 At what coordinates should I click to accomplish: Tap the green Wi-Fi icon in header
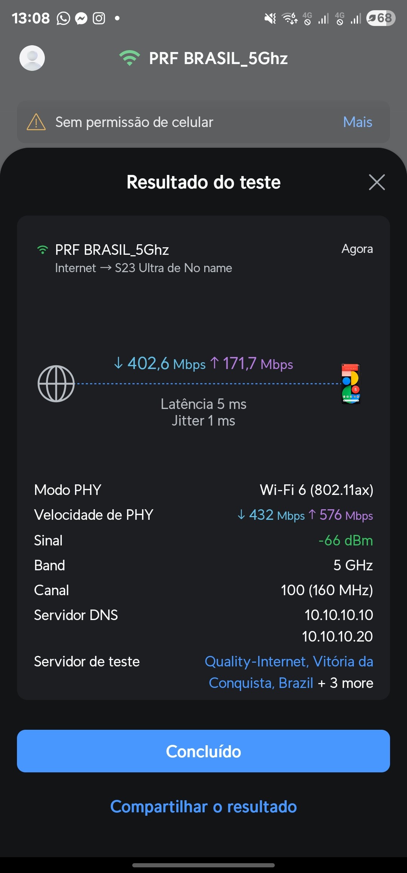(129, 58)
